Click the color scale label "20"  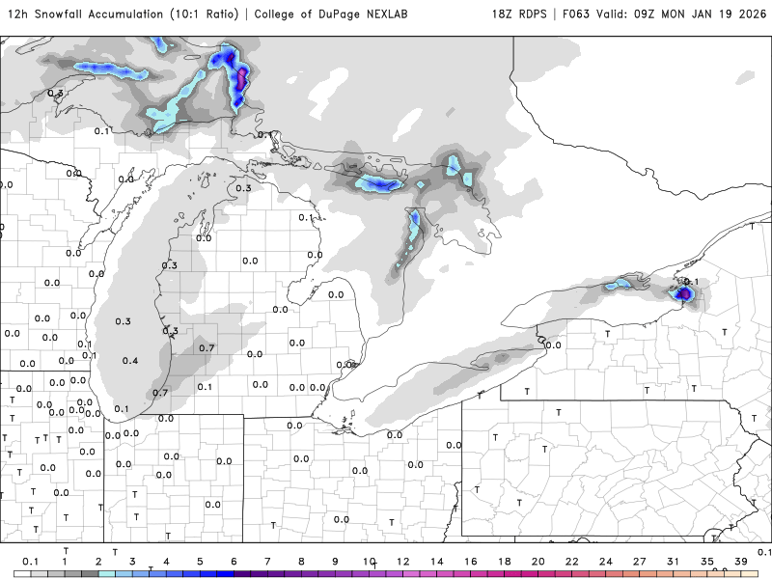pyautogui.click(x=538, y=562)
